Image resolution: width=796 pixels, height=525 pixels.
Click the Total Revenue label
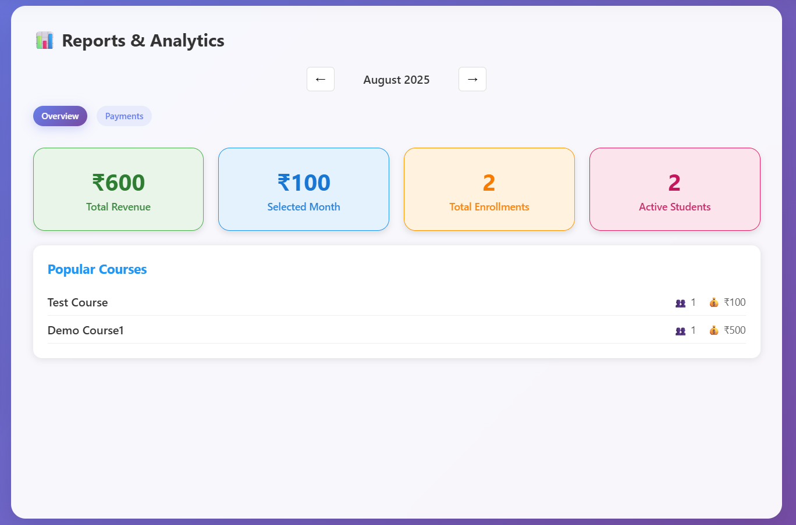pos(118,207)
